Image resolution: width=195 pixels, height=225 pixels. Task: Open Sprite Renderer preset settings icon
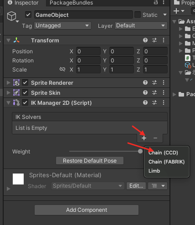[x=154, y=82]
